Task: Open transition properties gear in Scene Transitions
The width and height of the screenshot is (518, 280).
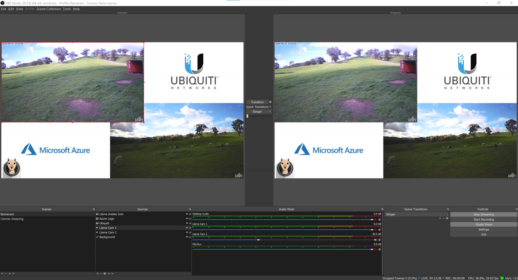Action: (447, 218)
